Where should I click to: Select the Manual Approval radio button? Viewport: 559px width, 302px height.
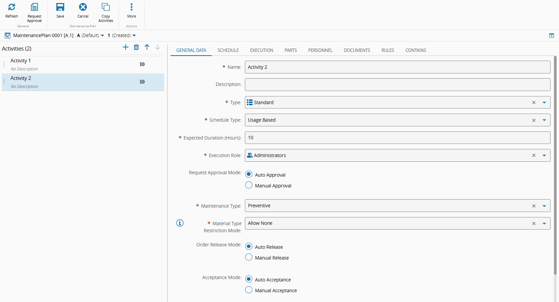click(x=249, y=185)
